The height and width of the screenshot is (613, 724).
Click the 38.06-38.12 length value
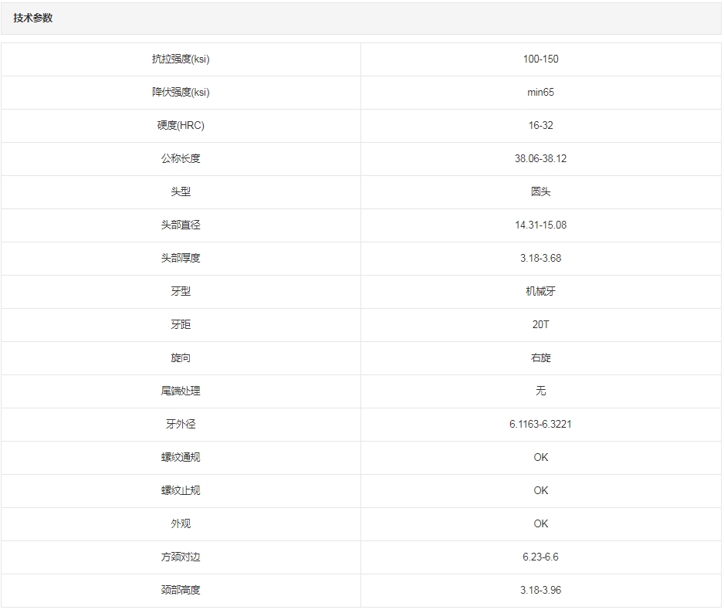pos(540,159)
